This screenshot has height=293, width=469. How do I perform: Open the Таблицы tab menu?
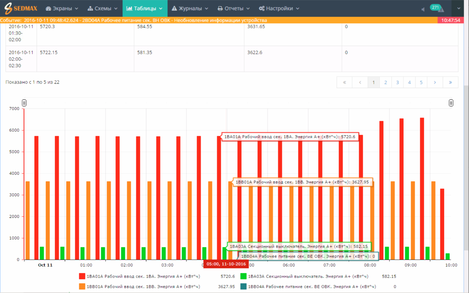[x=144, y=8]
